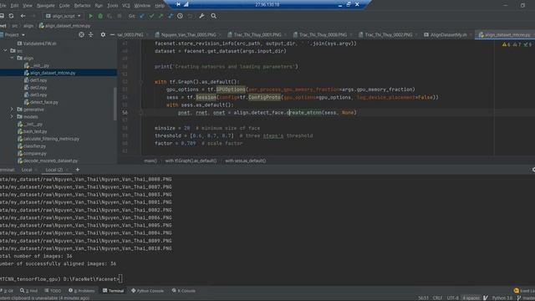This screenshot has width=535, height=301.
Task: Select align_dataset_mtcnn.py in project tree
Action: click(x=53, y=73)
